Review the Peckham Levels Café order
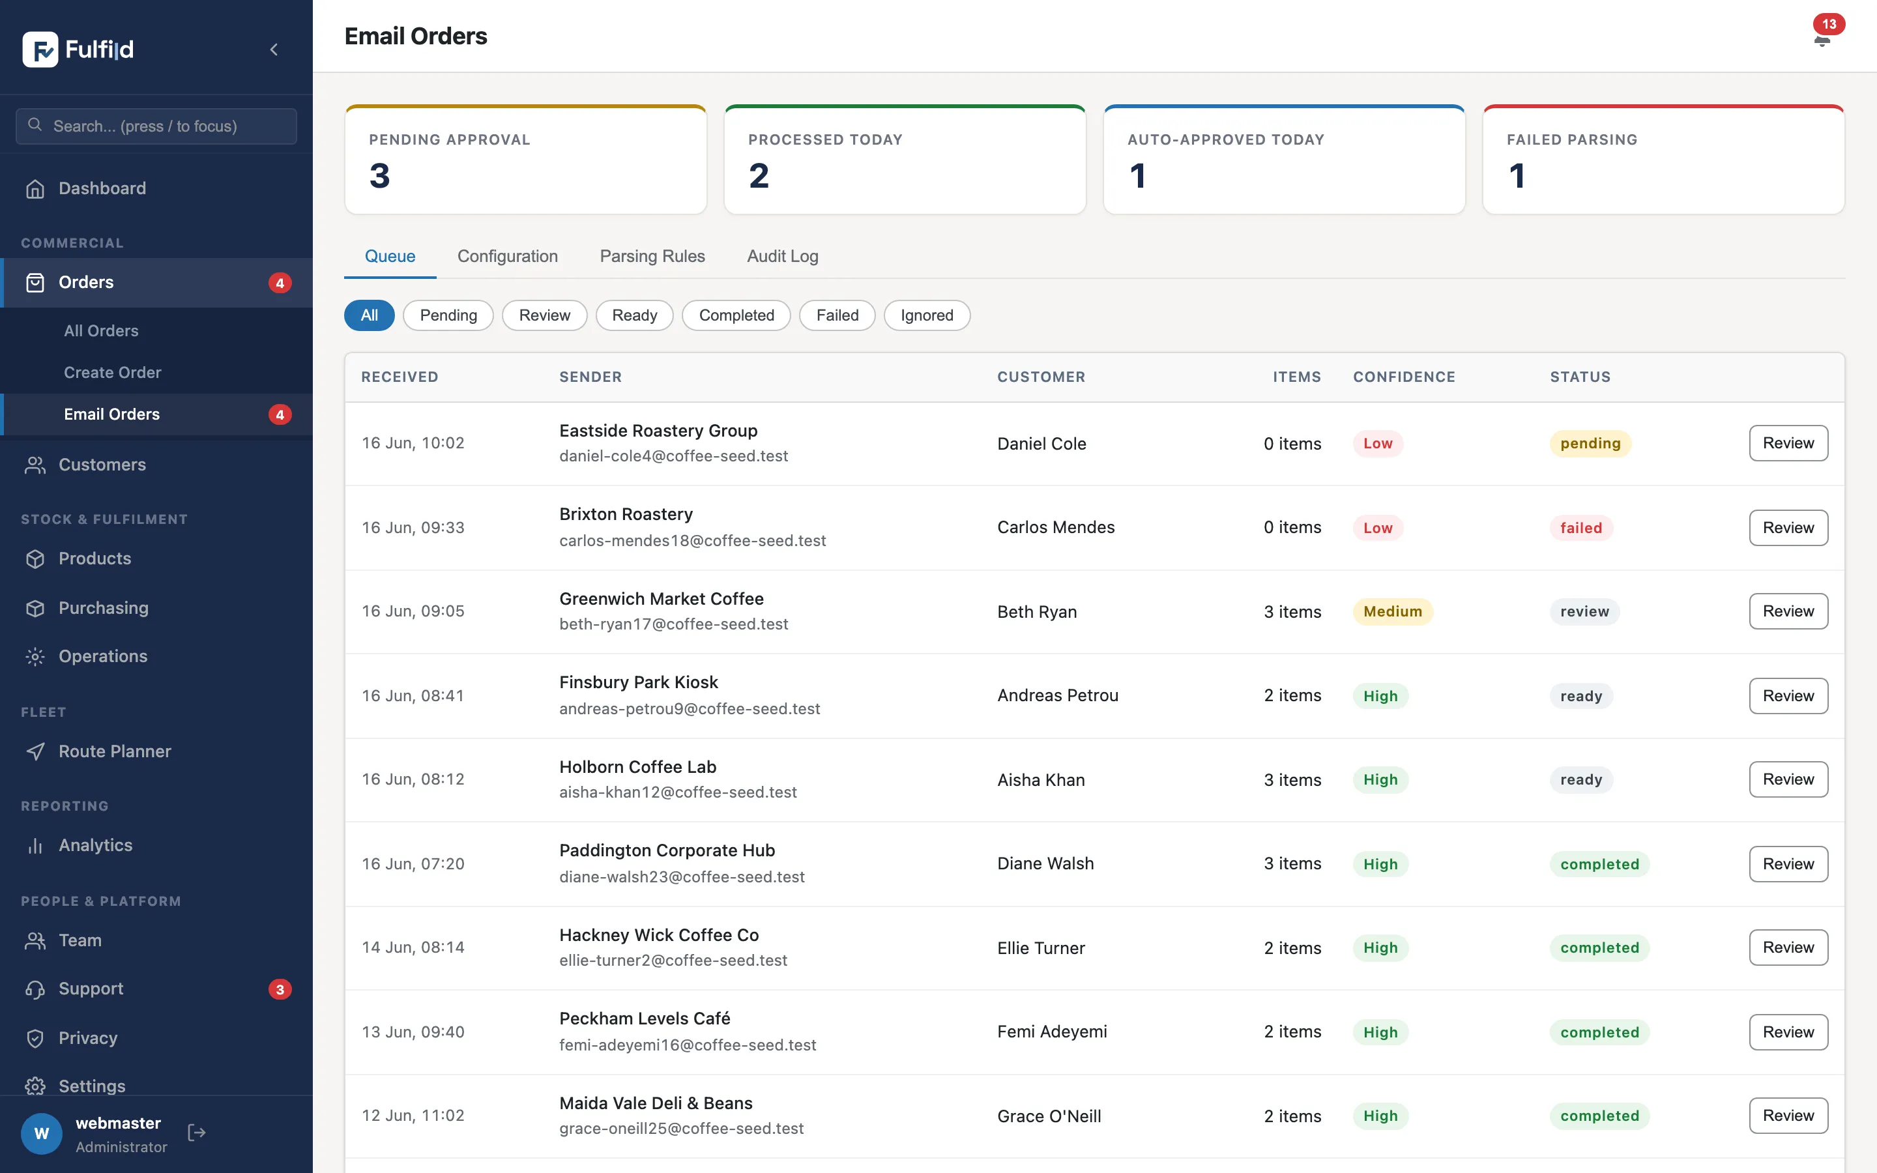Viewport: 1877px width, 1173px height. point(1788,1032)
